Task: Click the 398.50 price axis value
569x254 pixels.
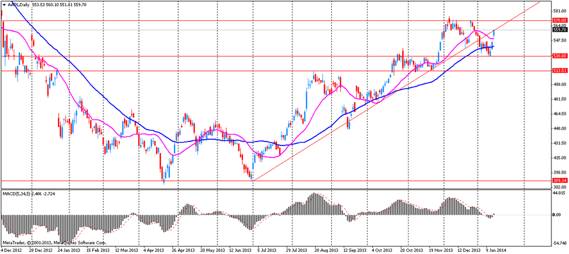Action: point(559,173)
